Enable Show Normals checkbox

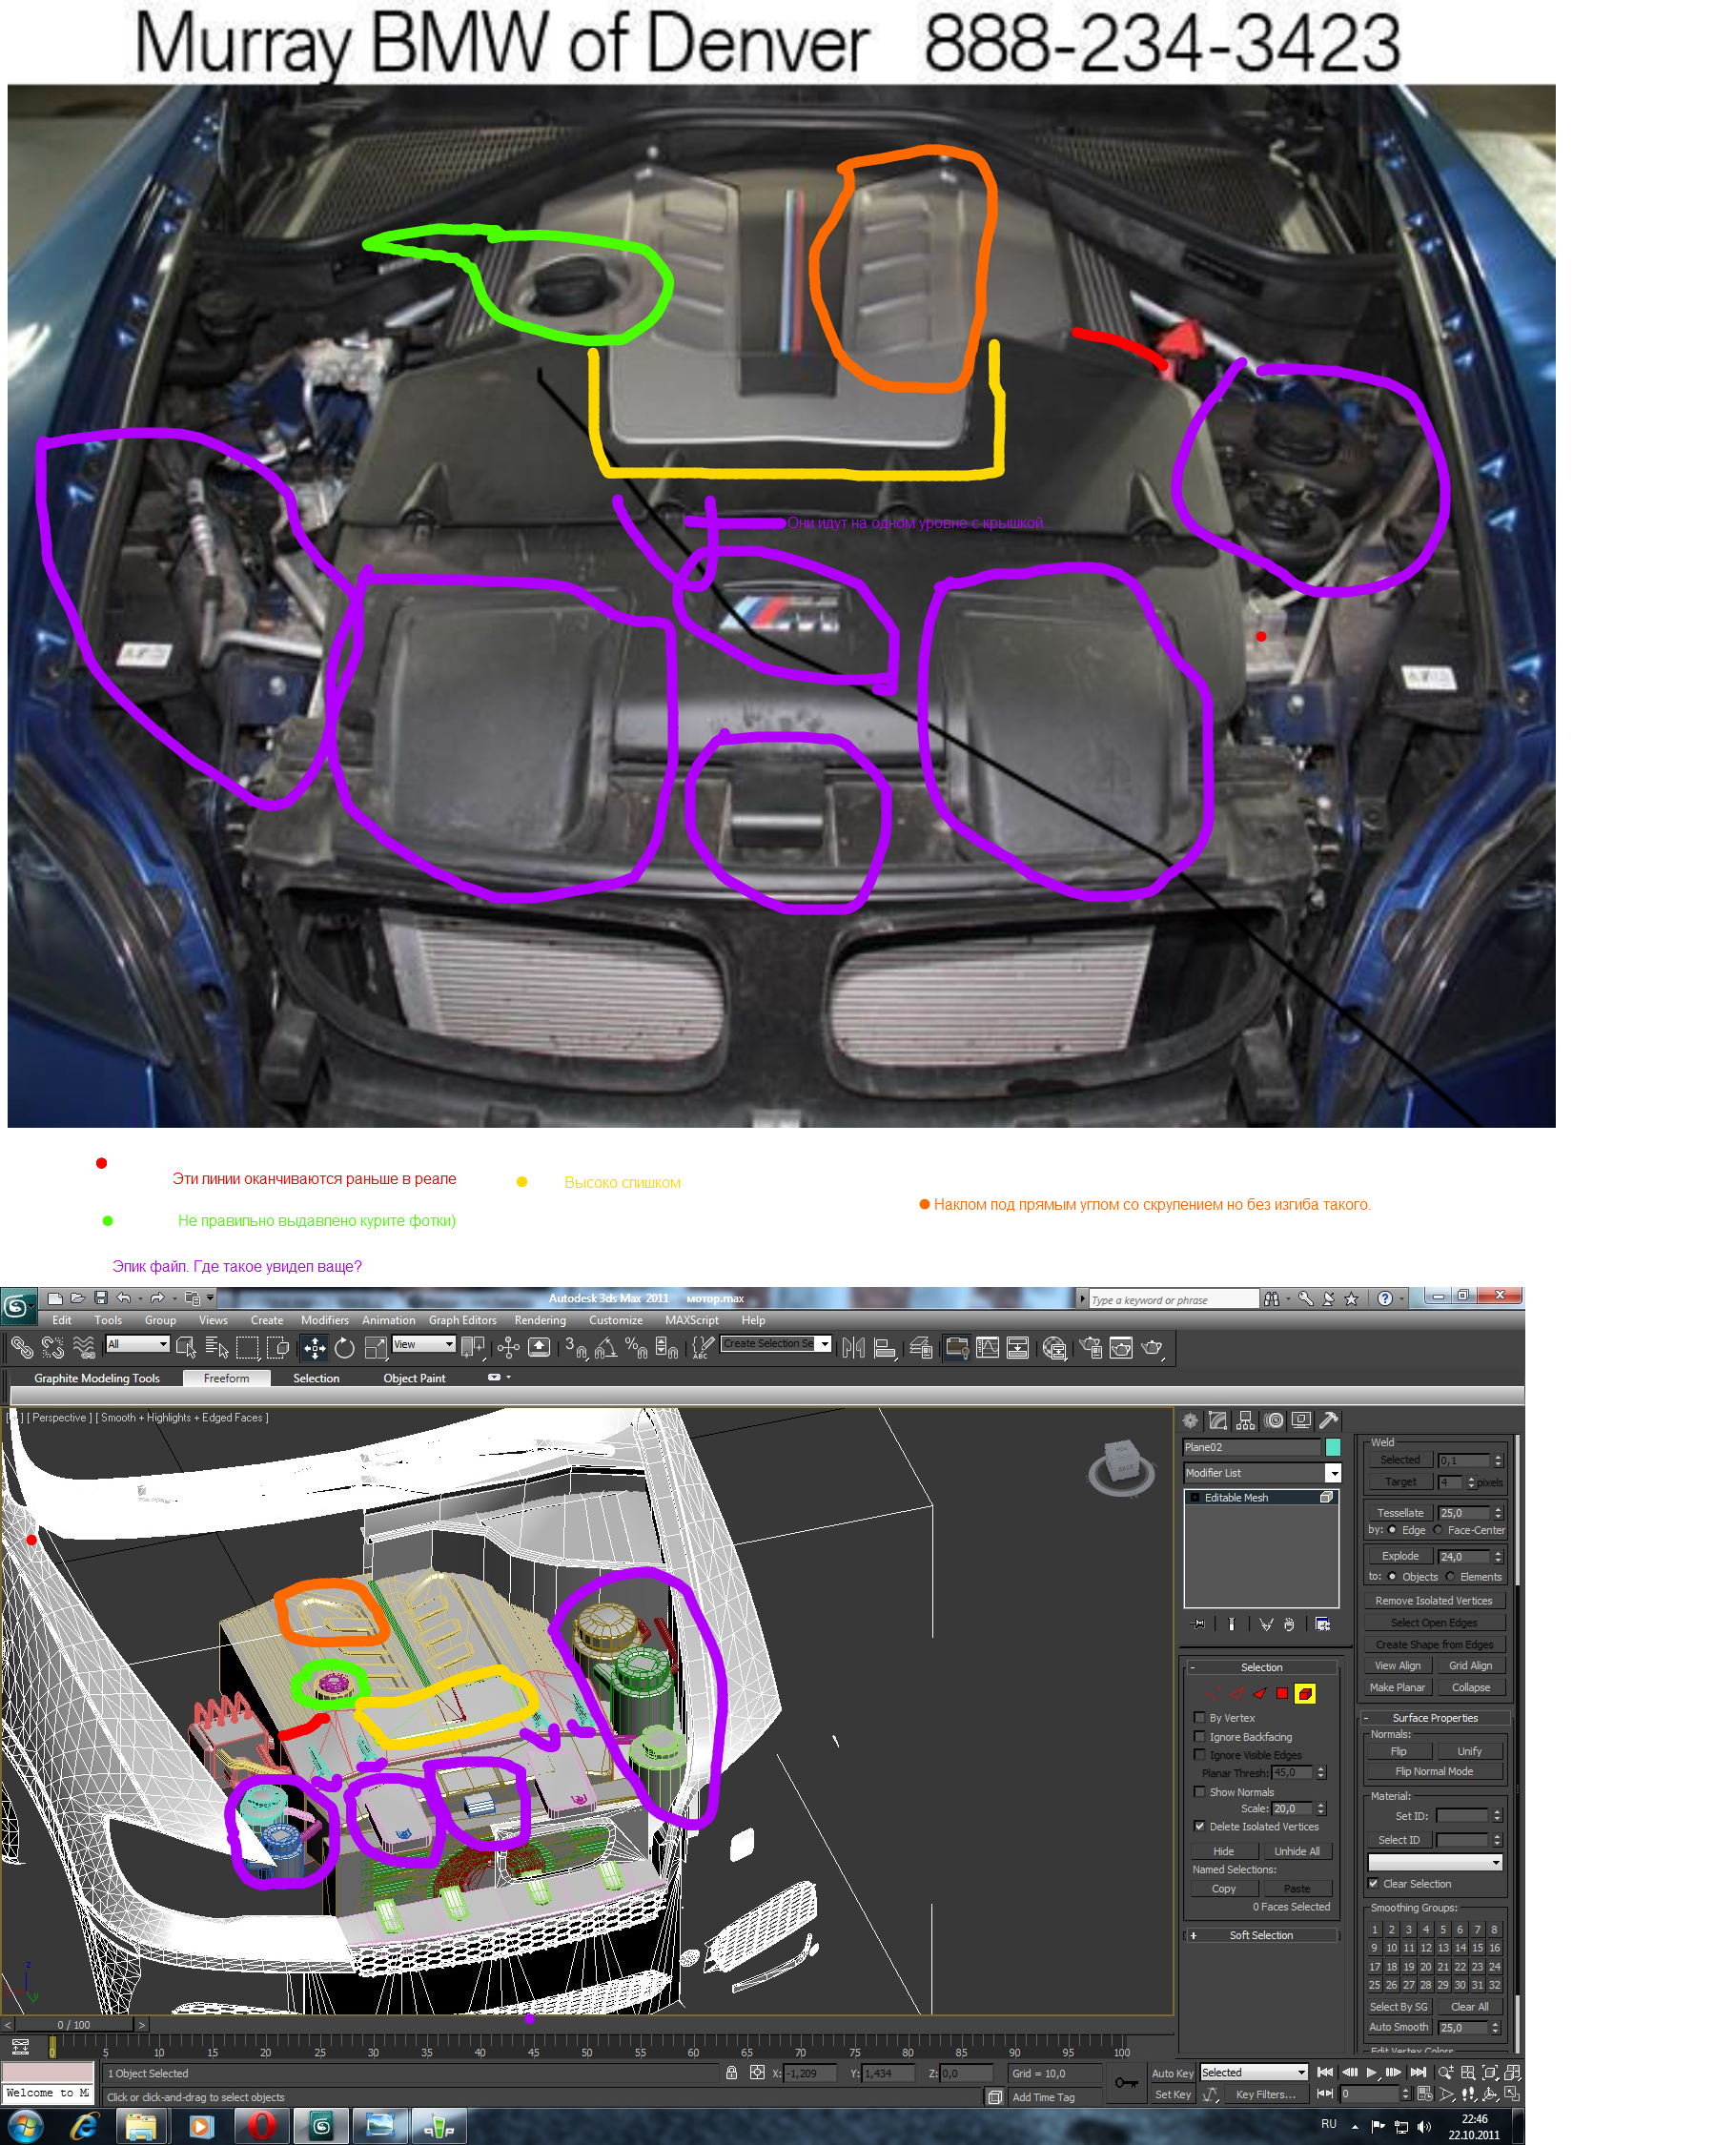[x=1199, y=1791]
